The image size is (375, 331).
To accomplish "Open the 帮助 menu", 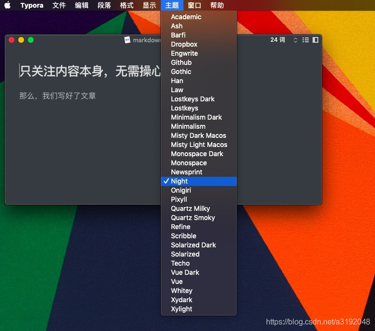I will (217, 5).
